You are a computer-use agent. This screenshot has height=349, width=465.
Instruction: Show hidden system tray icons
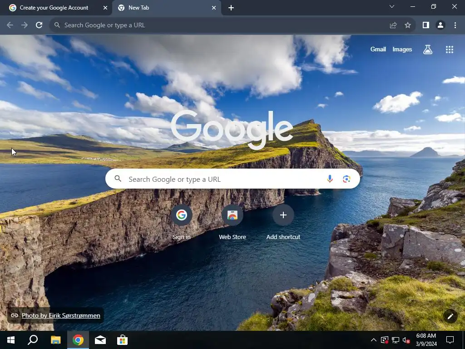(373, 340)
